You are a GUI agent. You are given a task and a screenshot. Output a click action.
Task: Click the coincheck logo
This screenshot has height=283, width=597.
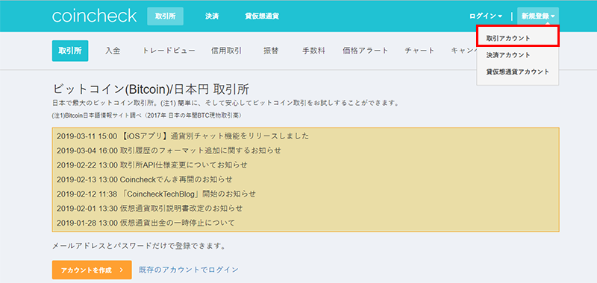coord(95,16)
